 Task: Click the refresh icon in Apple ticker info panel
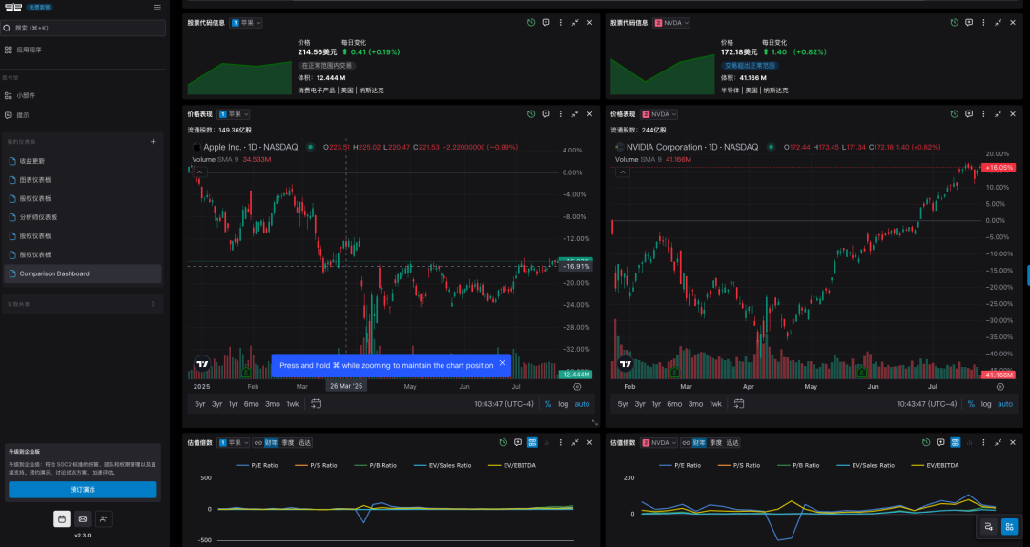click(531, 22)
